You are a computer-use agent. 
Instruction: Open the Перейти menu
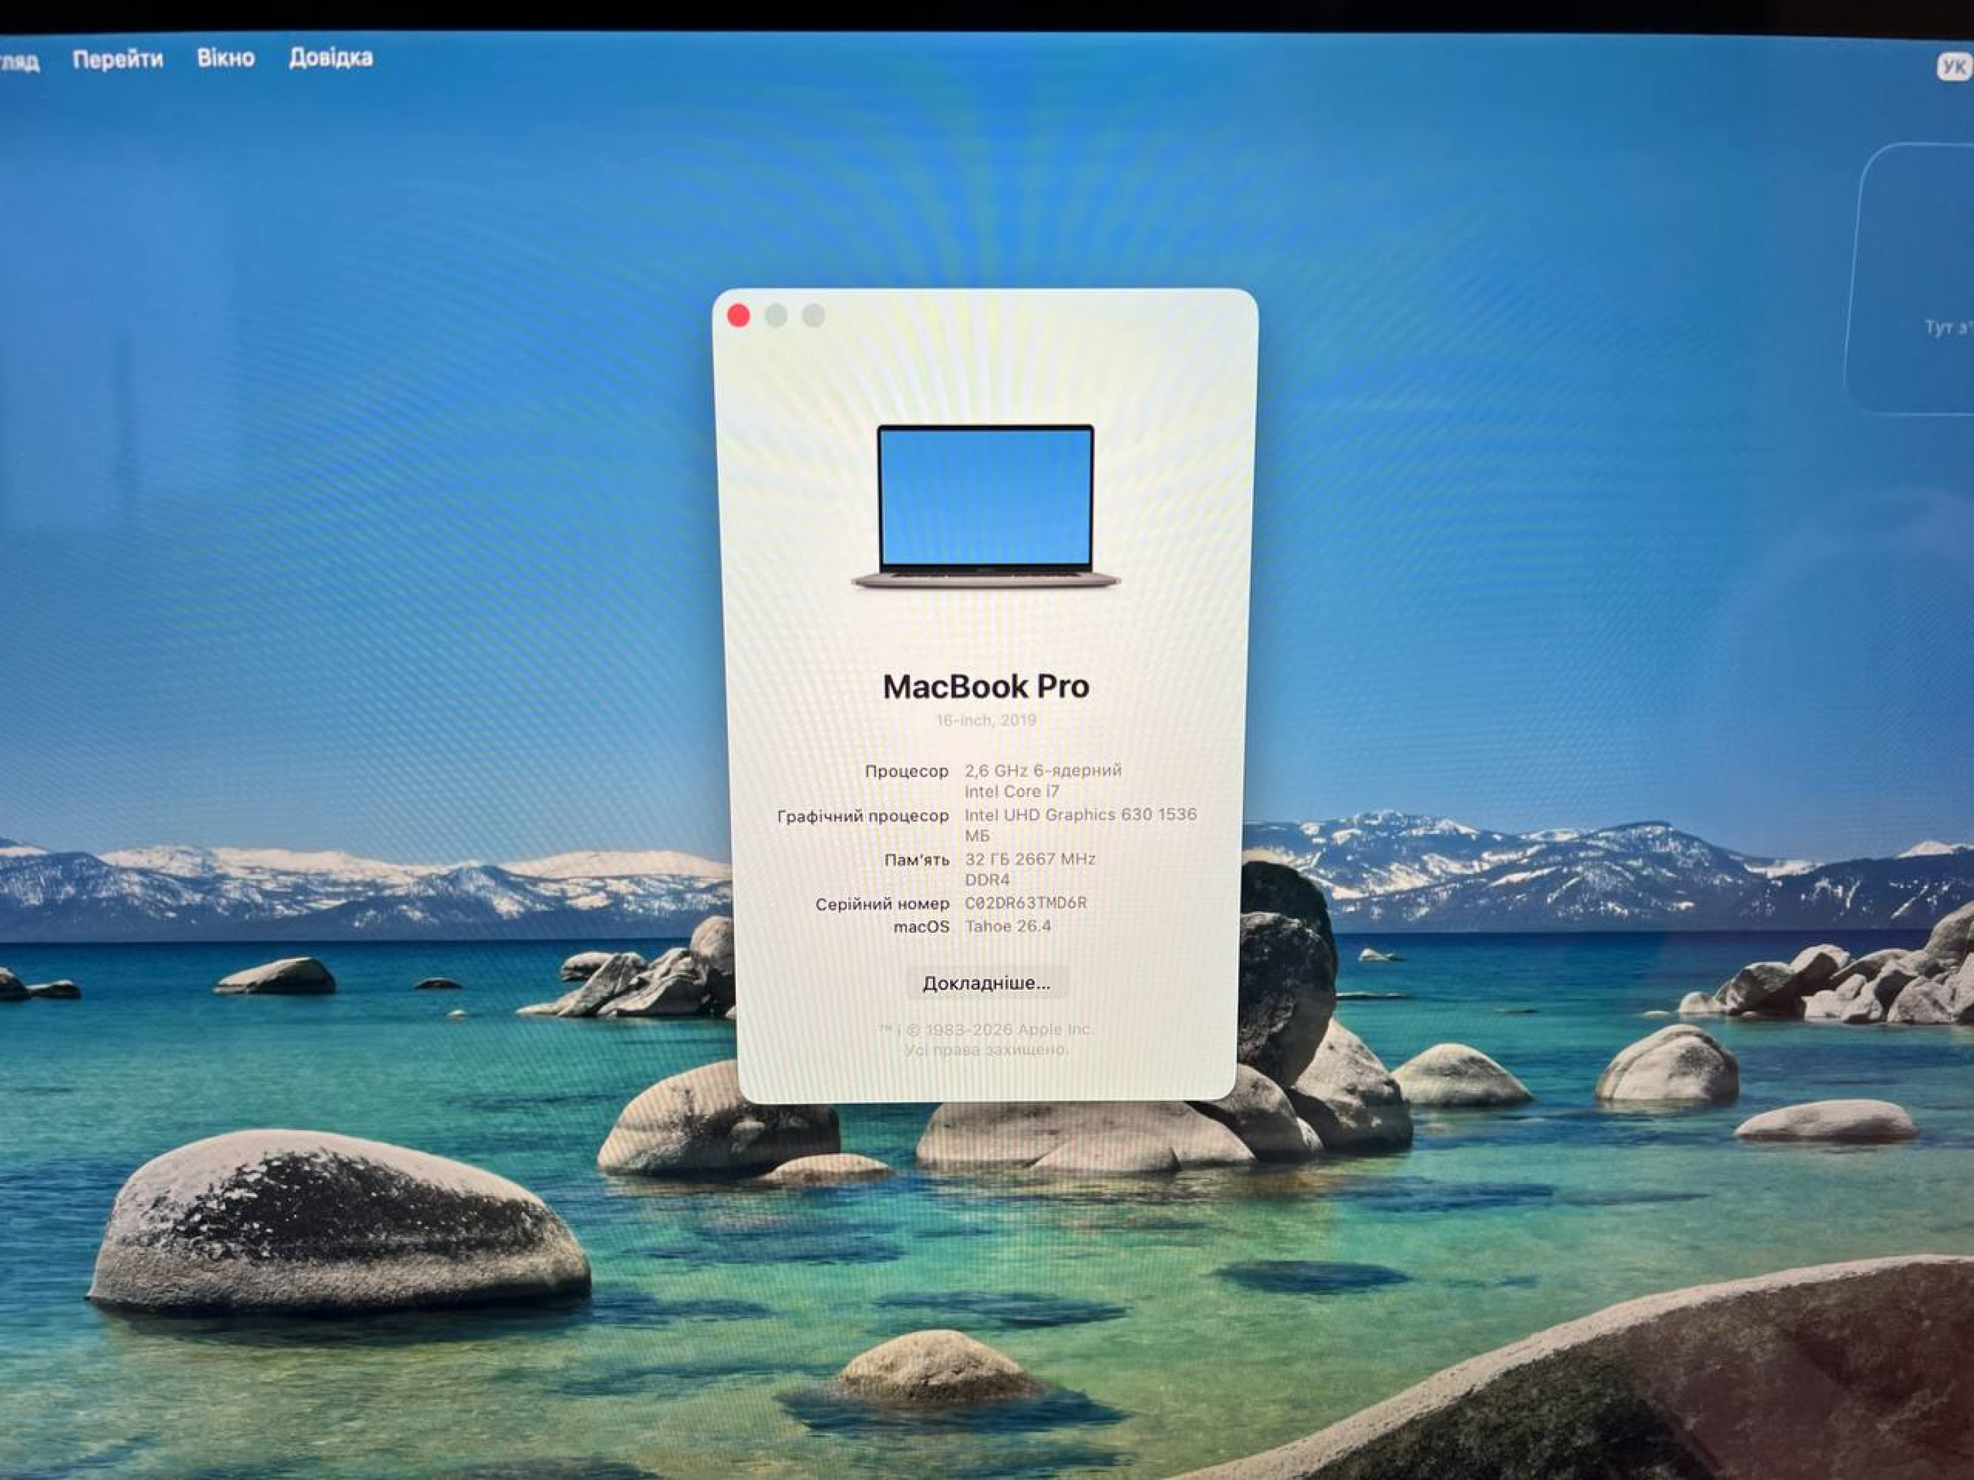118,60
